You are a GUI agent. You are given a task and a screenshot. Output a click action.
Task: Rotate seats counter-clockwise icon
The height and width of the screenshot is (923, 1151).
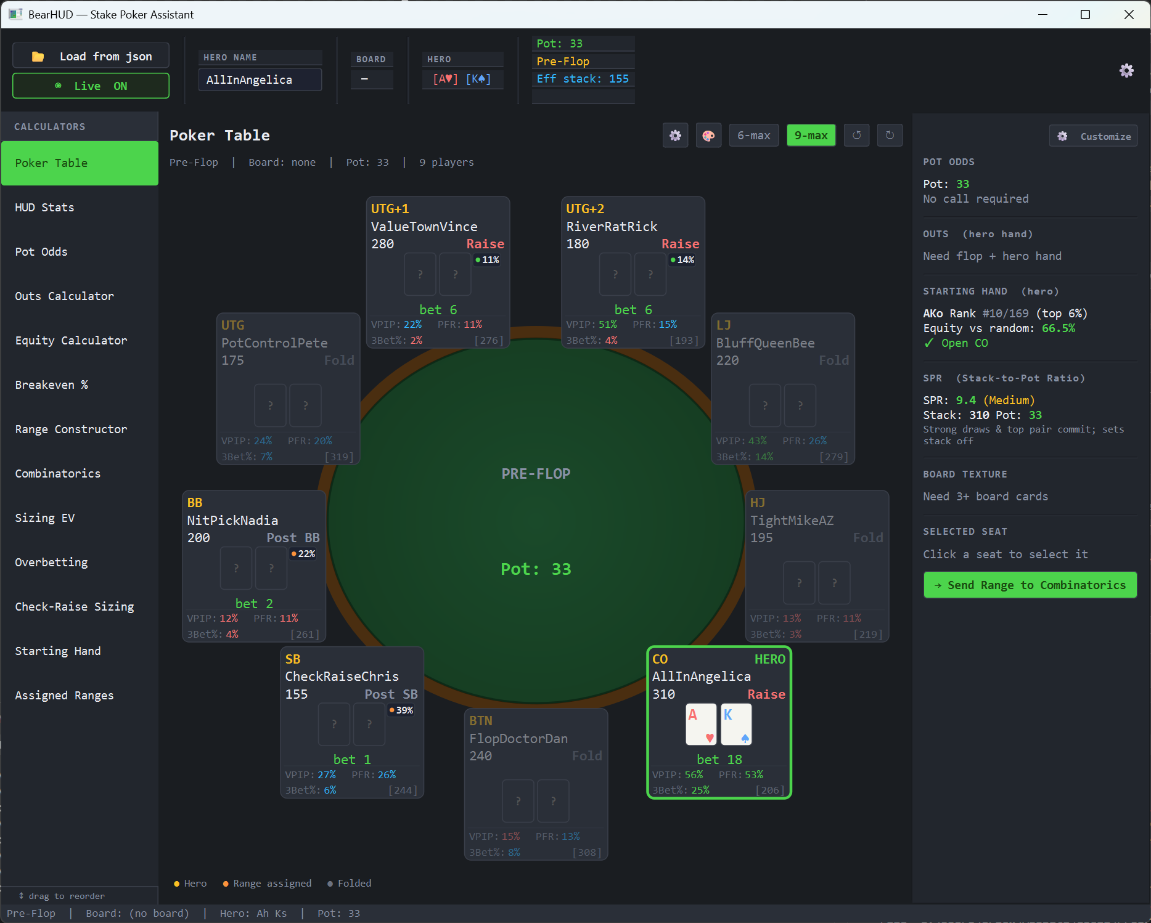pyautogui.click(x=857, y=136)
